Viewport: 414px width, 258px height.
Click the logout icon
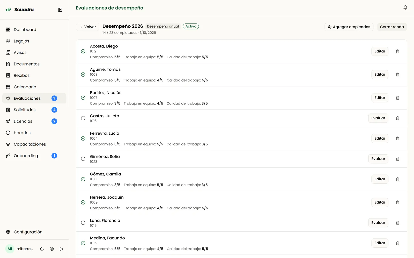pyautogui.click(x=61, y=249)
